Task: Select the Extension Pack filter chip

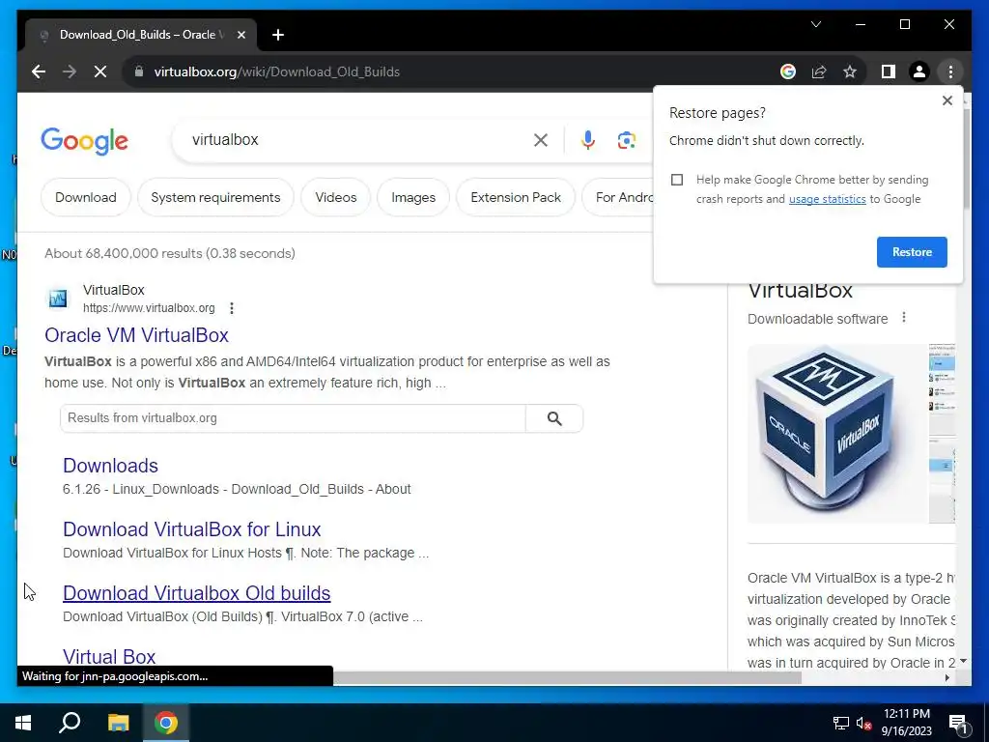Action: pyautogui.click(x=516, y=197)
